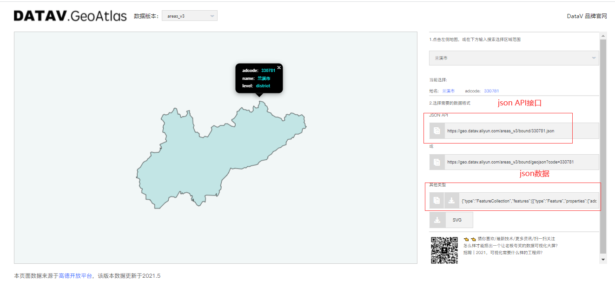This screenshot has width=615, height=281.
Task: Click the right panel scrollbar
Action: (x=604, y=139)
